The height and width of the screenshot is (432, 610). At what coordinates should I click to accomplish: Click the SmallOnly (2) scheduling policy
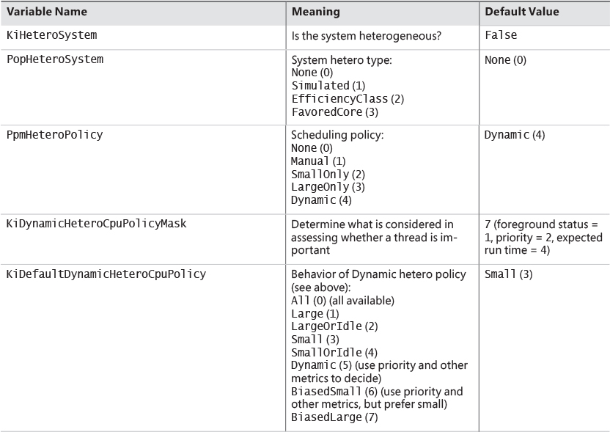(x=328, y=174)
